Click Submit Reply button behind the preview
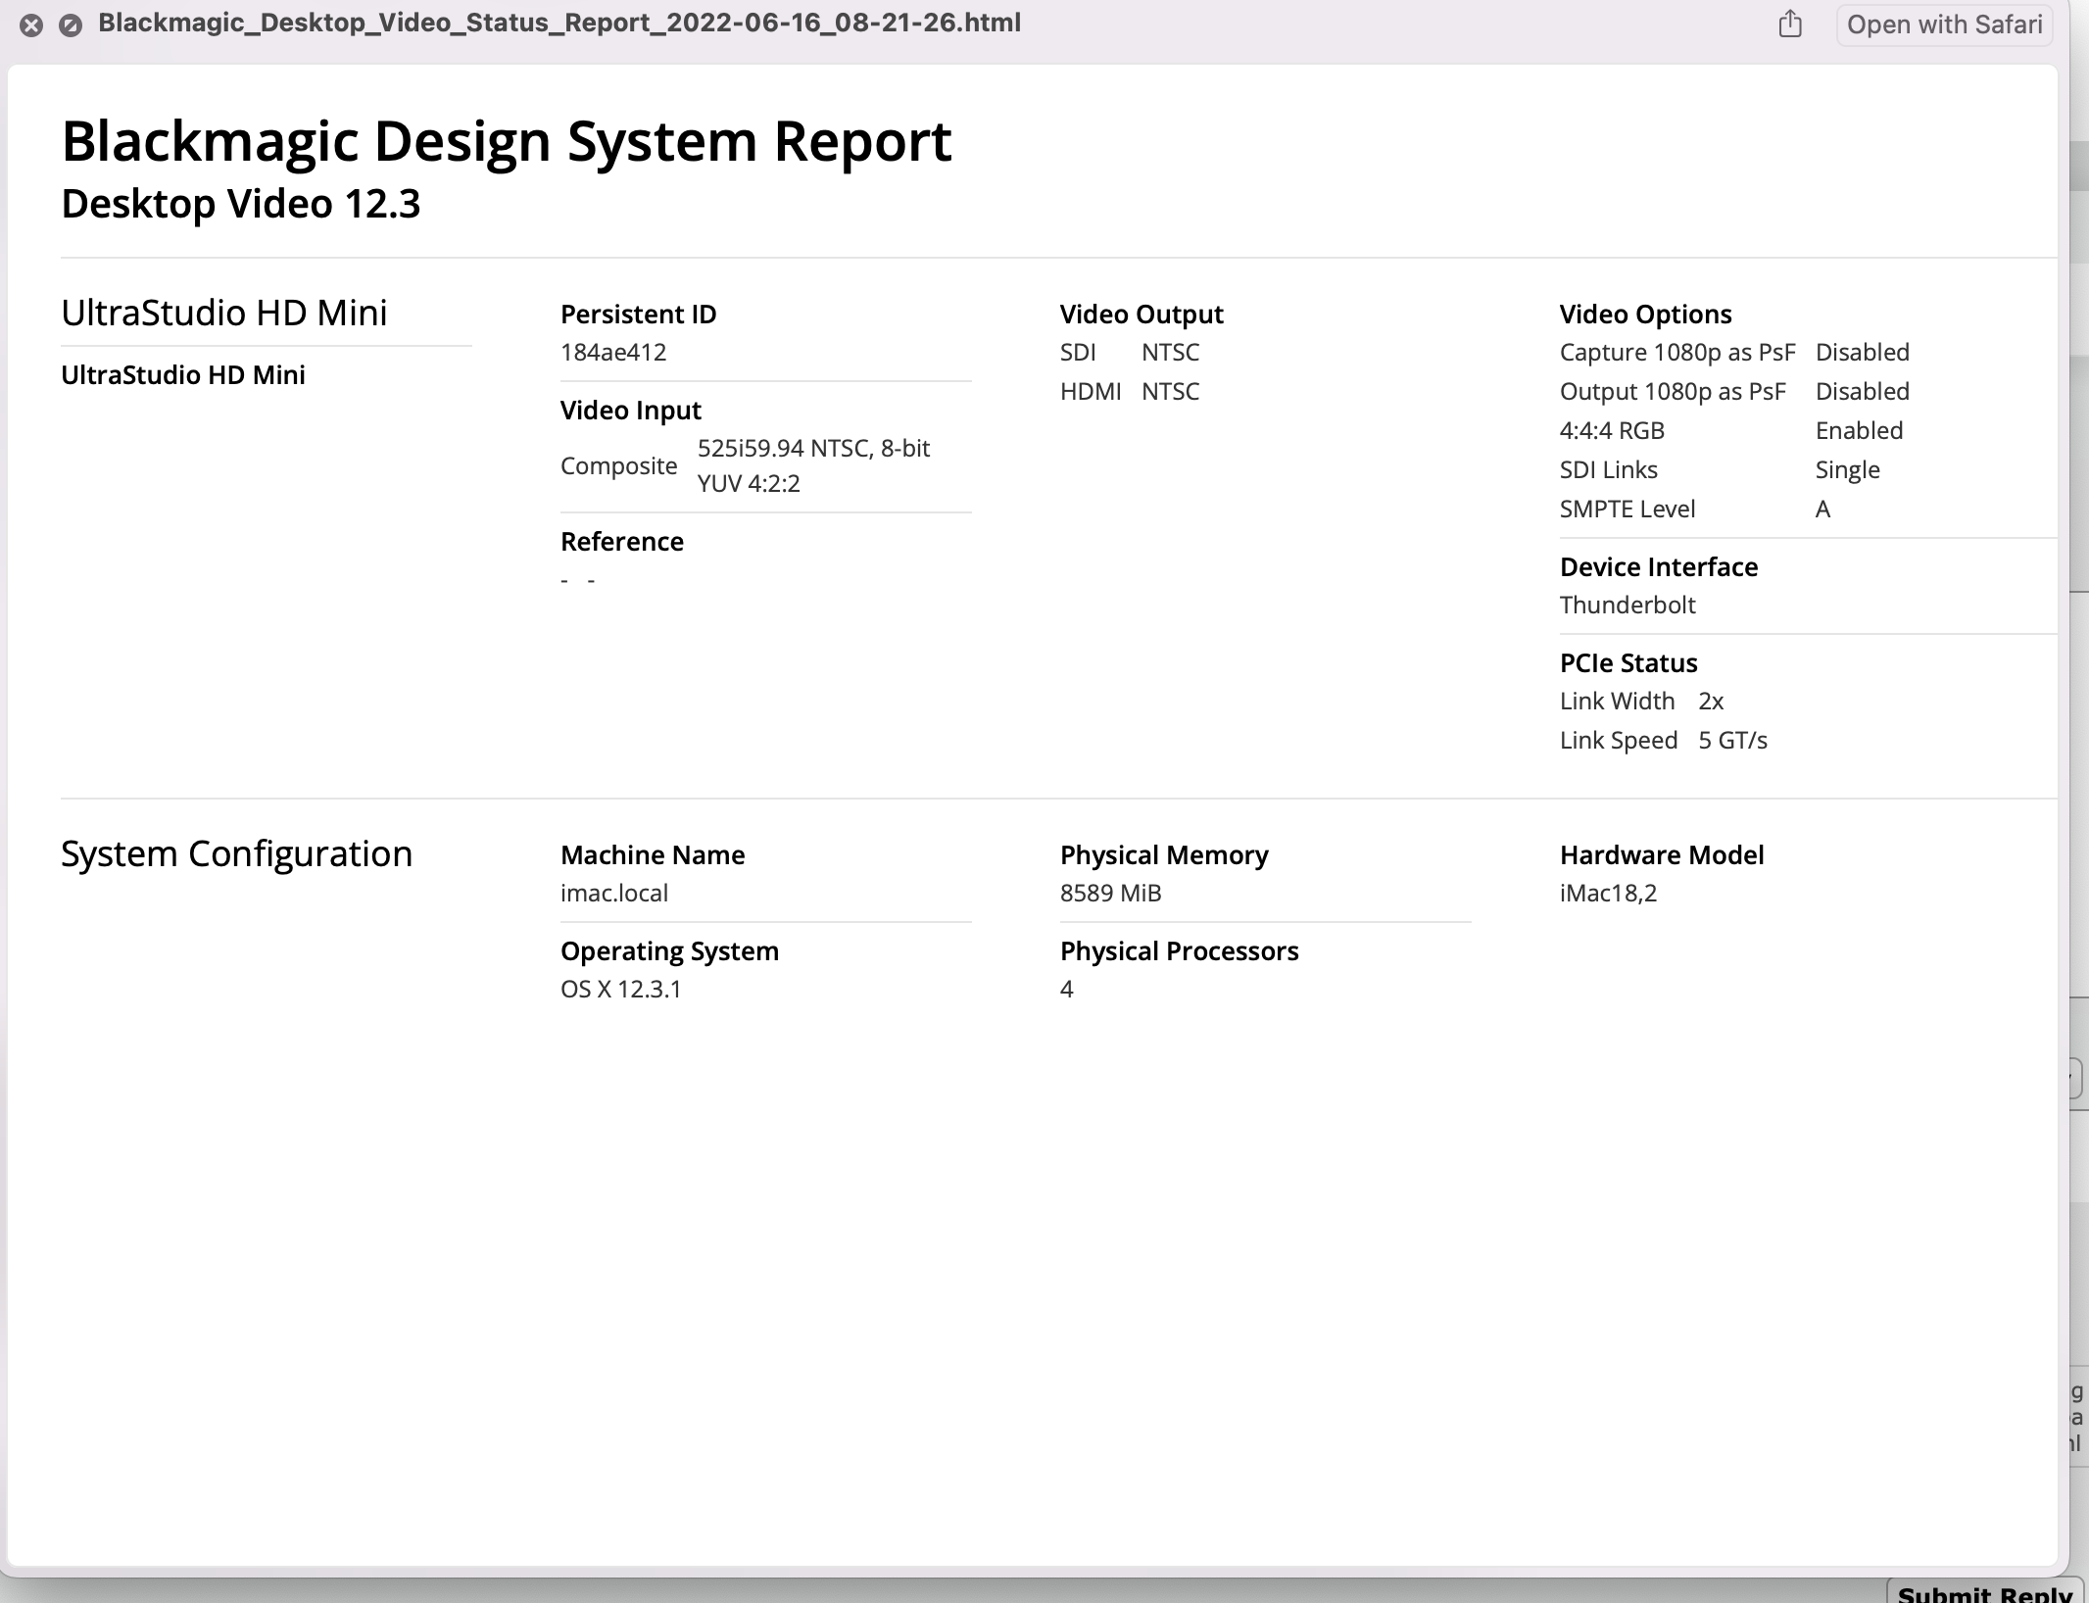This screenshot has height=1603, width=2089. click(1985, 1591)
